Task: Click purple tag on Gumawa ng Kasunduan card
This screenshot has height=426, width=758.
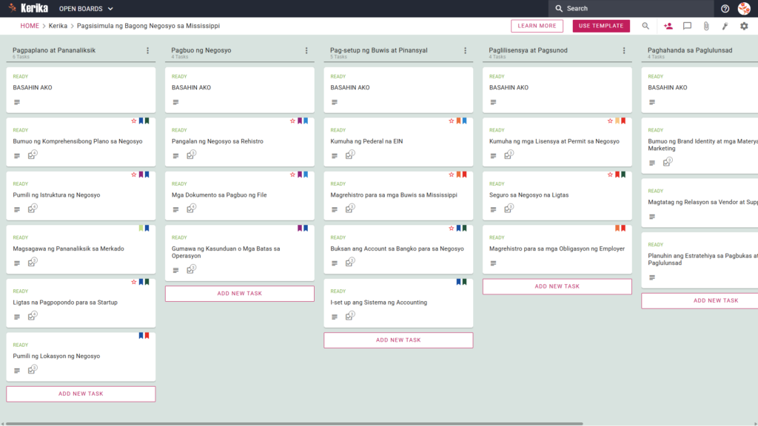Action: [300, 228]
